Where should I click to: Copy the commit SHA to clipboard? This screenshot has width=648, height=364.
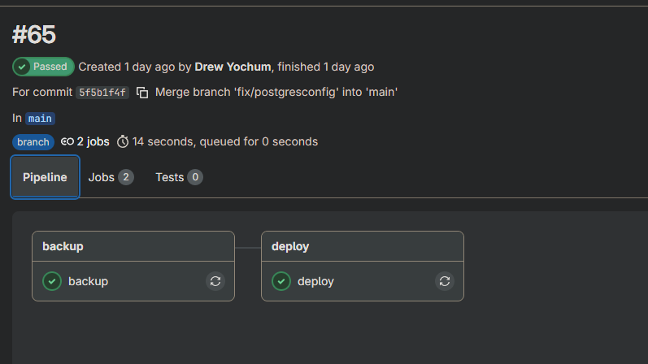[x=142, y=93]
